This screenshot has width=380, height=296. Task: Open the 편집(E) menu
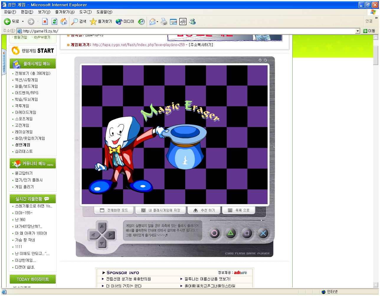[x=27, y=12]
